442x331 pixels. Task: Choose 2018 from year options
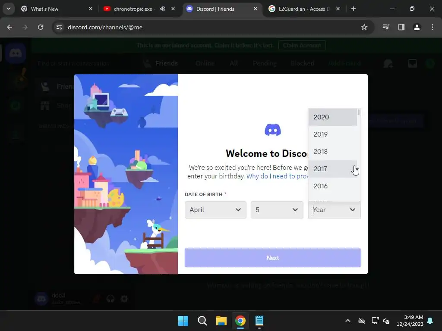(x=333, y=151)
